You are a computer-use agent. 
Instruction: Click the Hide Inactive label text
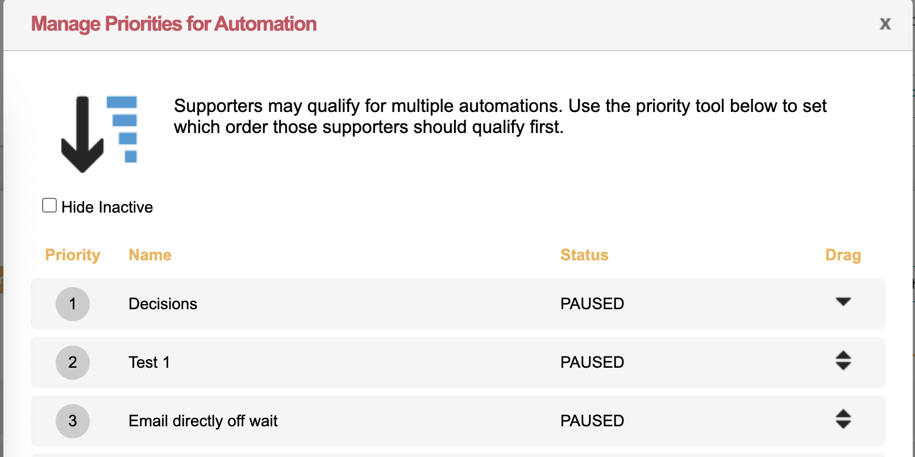107,207
